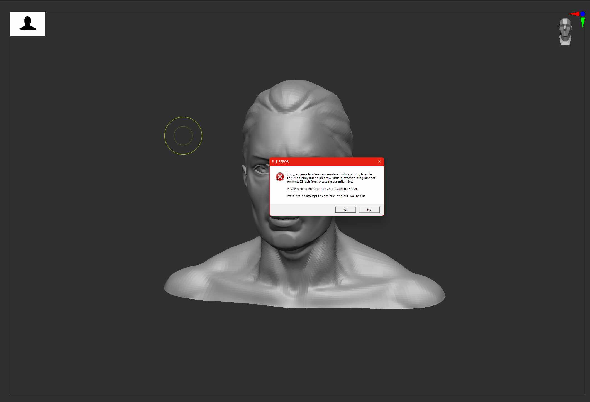The height and width of the screenshot is (402, 590).
Task: Click the FILE ERROR title bar
Action: (326, 161)
